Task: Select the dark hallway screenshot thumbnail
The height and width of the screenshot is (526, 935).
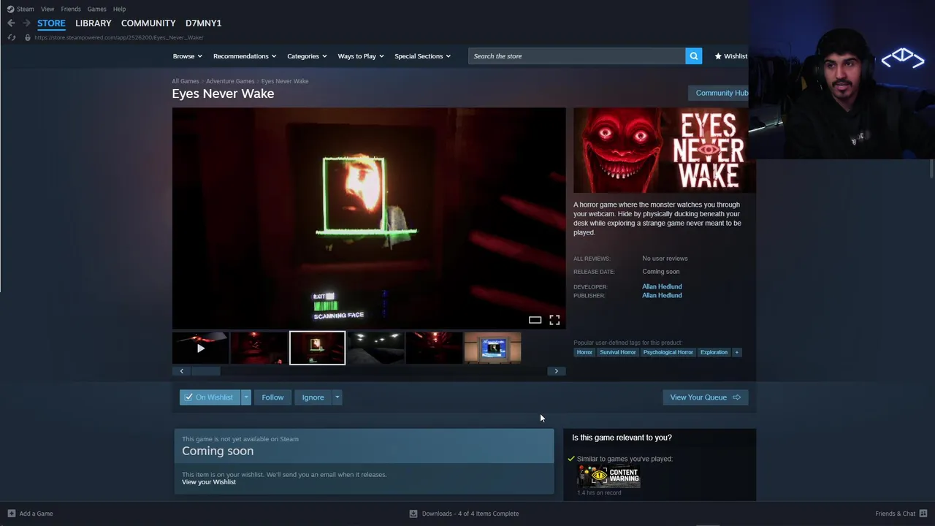Action: [x=375, y=348]
